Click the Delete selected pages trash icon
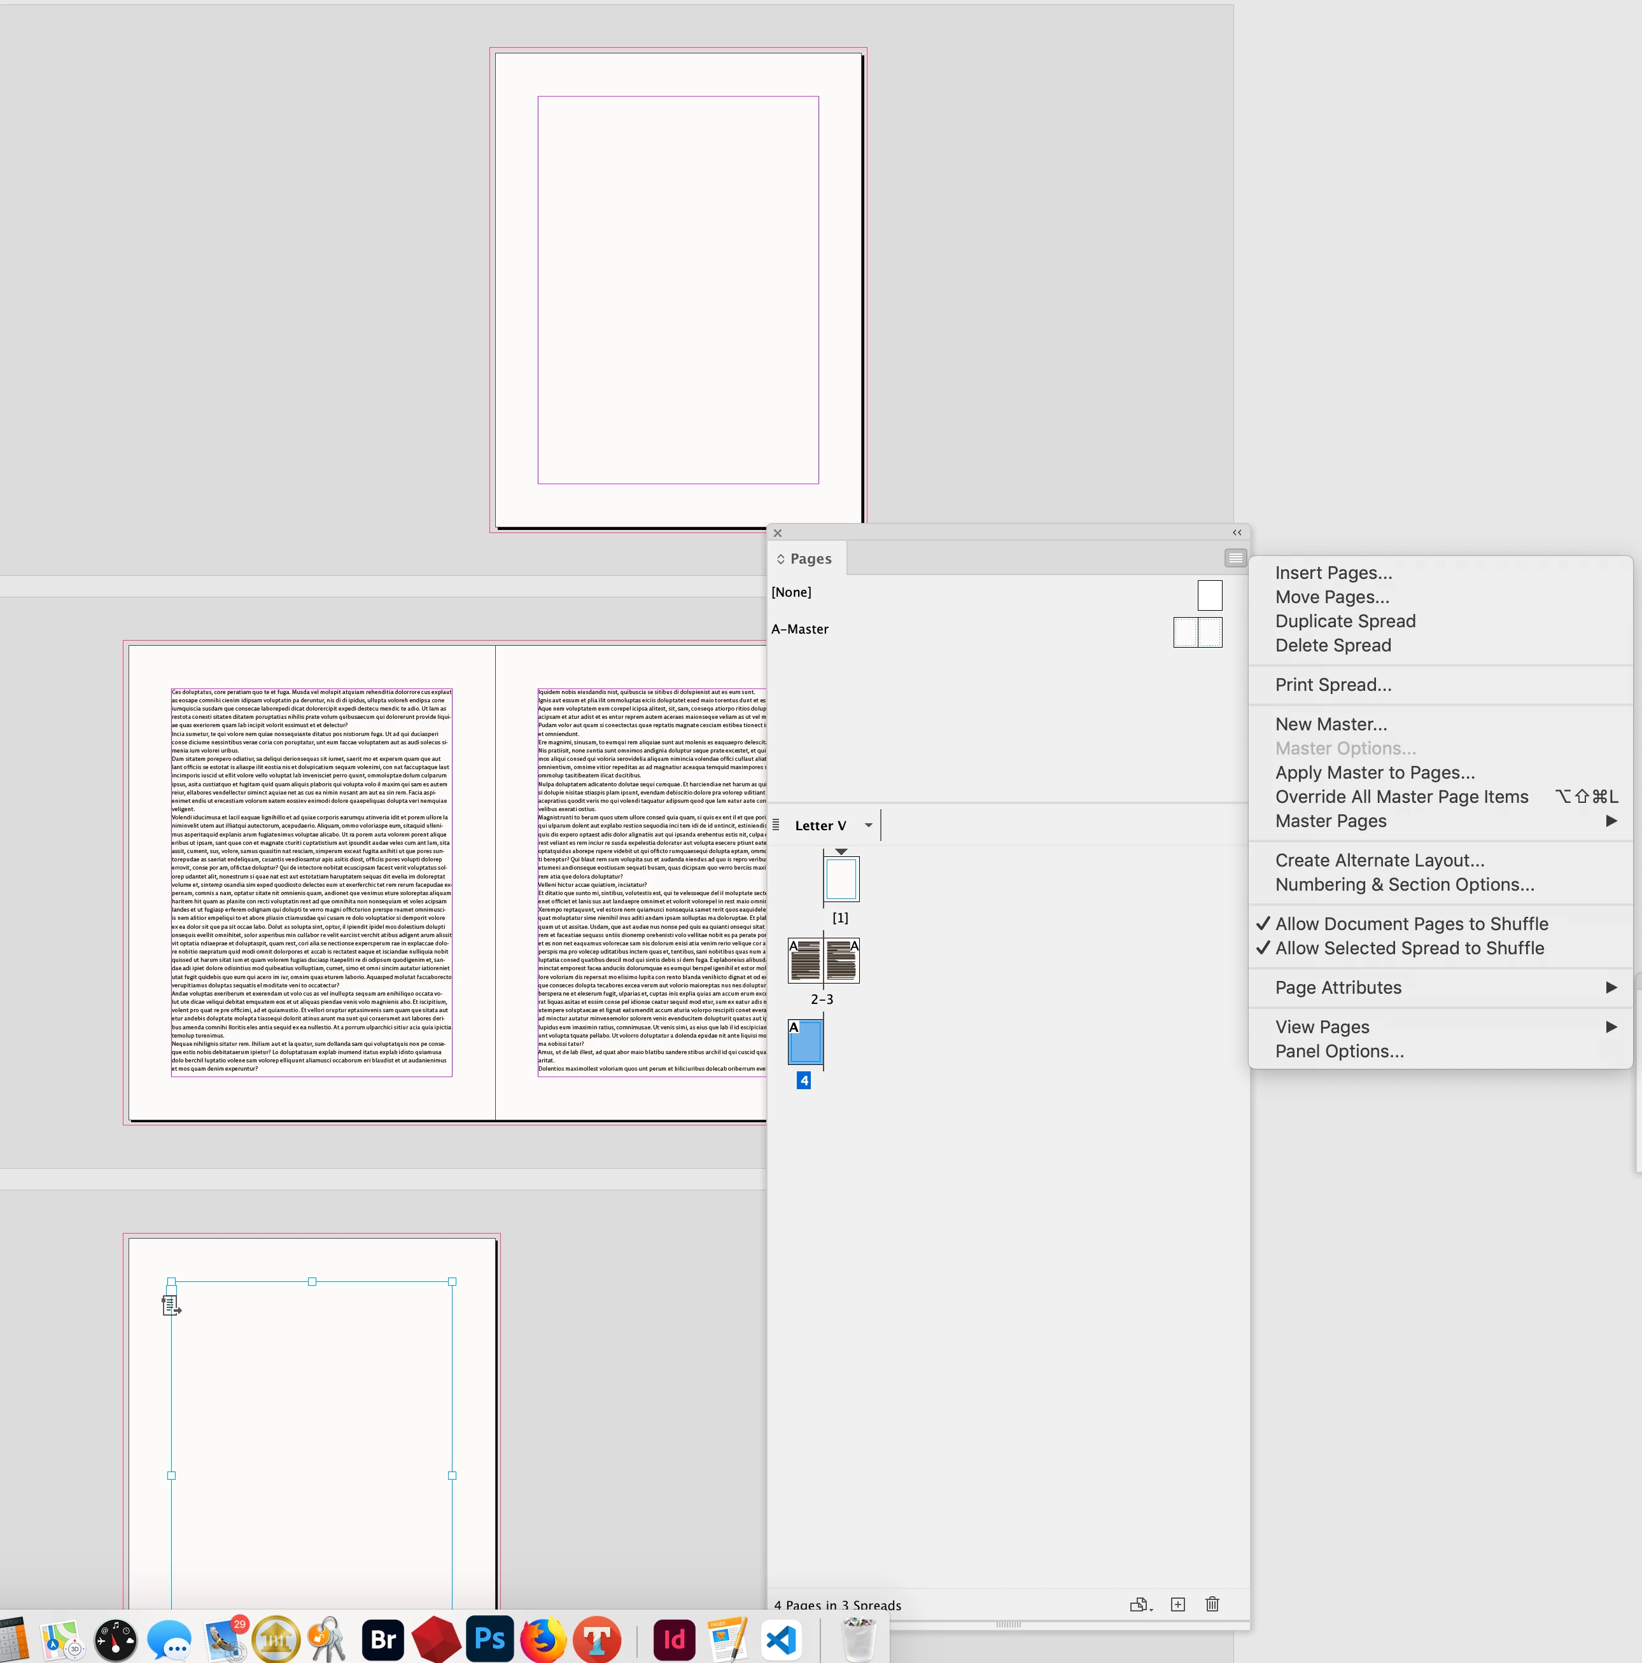This screenshot has height=1663, width=1642. click(x=1212, y=1604)
